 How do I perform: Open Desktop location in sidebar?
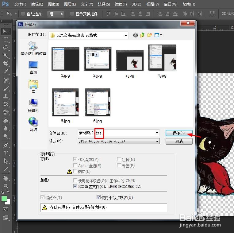point(33,68)
